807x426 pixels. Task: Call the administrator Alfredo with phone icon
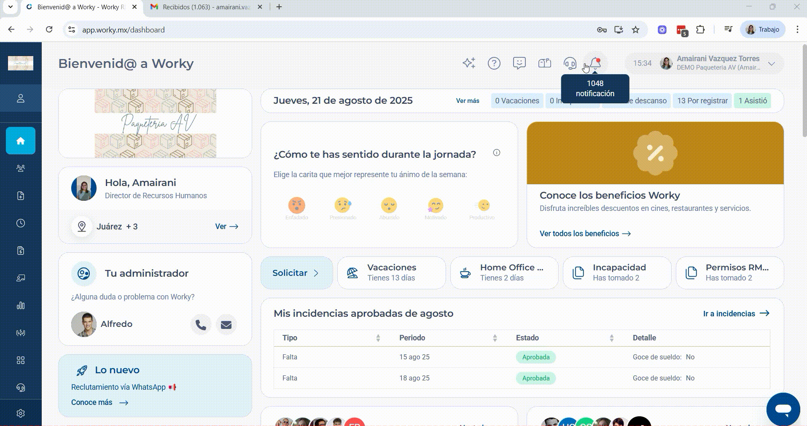pos(201,325)
